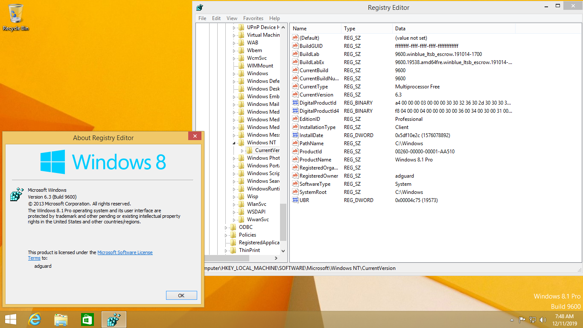Launch Internet Explorer from the taskbar
583x328 pixels.
pyautogui.click(x=35, y=319)
